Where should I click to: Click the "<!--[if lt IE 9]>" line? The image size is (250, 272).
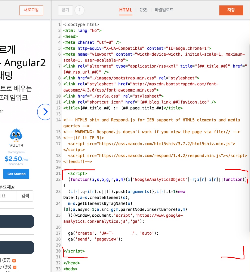[x=84, y=138]
